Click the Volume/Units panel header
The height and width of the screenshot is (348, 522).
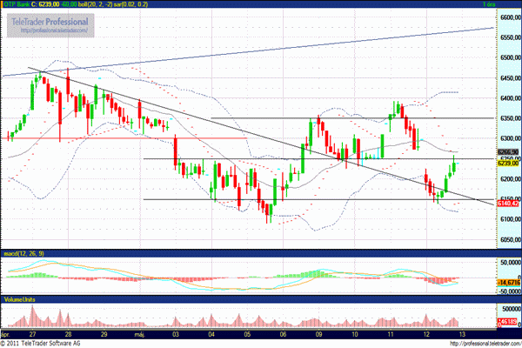tap(21, 298)
